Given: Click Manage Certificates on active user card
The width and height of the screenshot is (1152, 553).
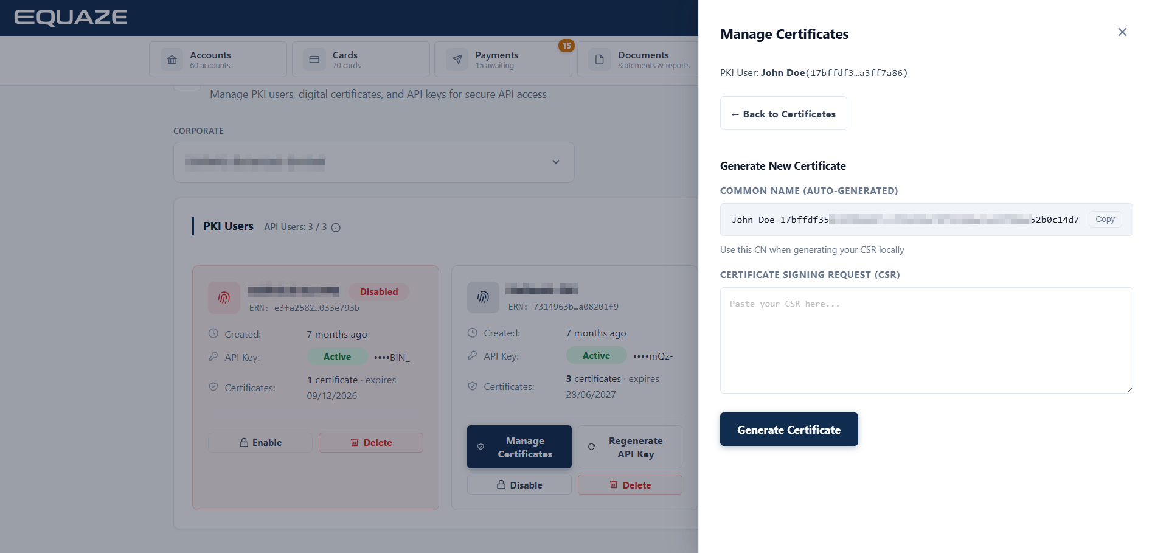Looking at the screenshot, I should click(x=519, y=447).
